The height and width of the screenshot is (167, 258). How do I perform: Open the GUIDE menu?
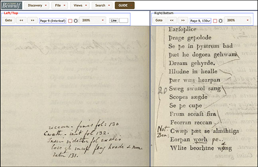click(x=125, y=6)
